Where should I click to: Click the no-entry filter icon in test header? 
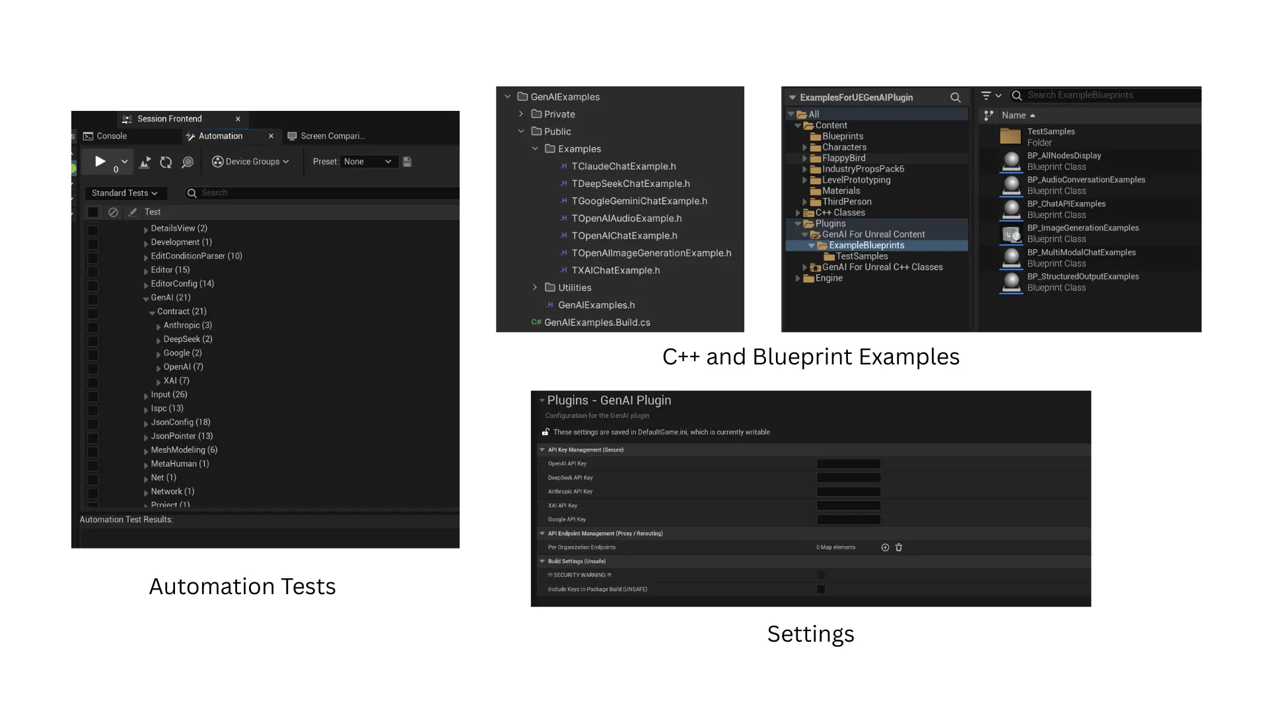click(x=113, y=212)
